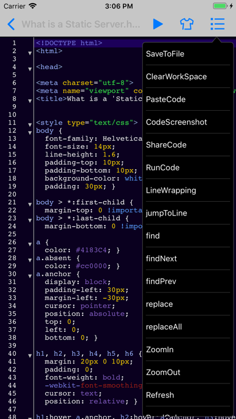Collapse body rule at line 12
Screen dimensions: 236x419
30,133
